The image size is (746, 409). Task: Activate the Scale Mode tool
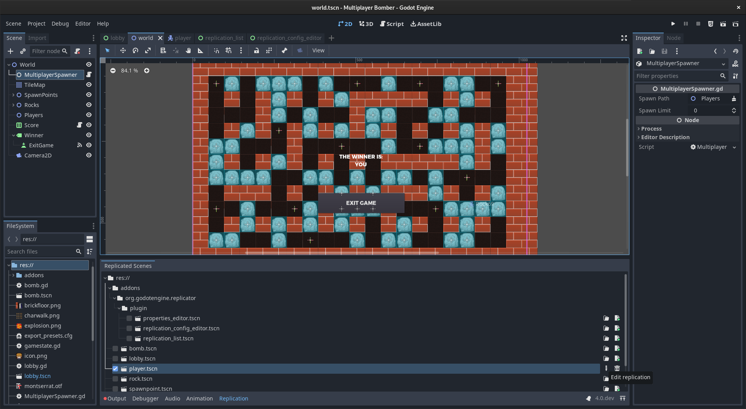pyautogui.click(x=148, y=50)
